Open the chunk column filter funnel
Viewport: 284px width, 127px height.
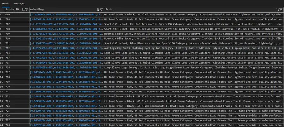pos(281,9)
